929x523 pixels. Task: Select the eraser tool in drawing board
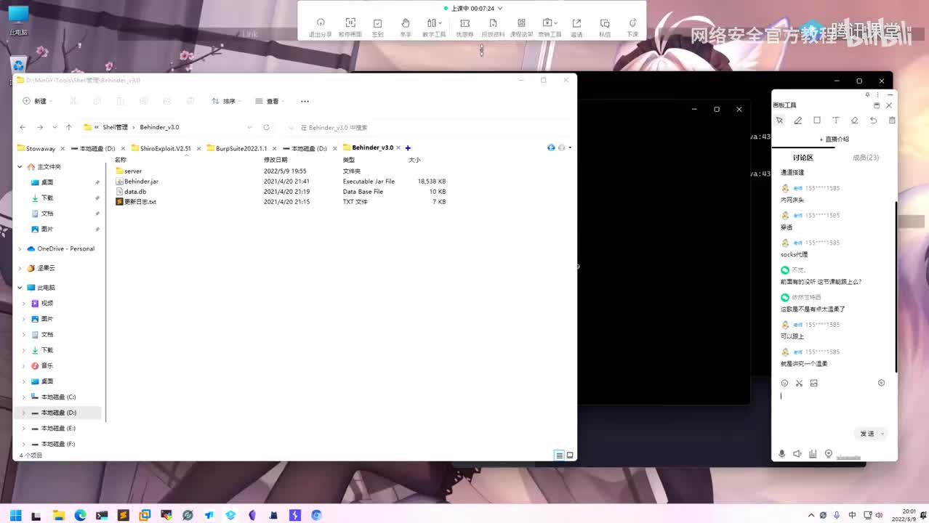coord(855,121)
